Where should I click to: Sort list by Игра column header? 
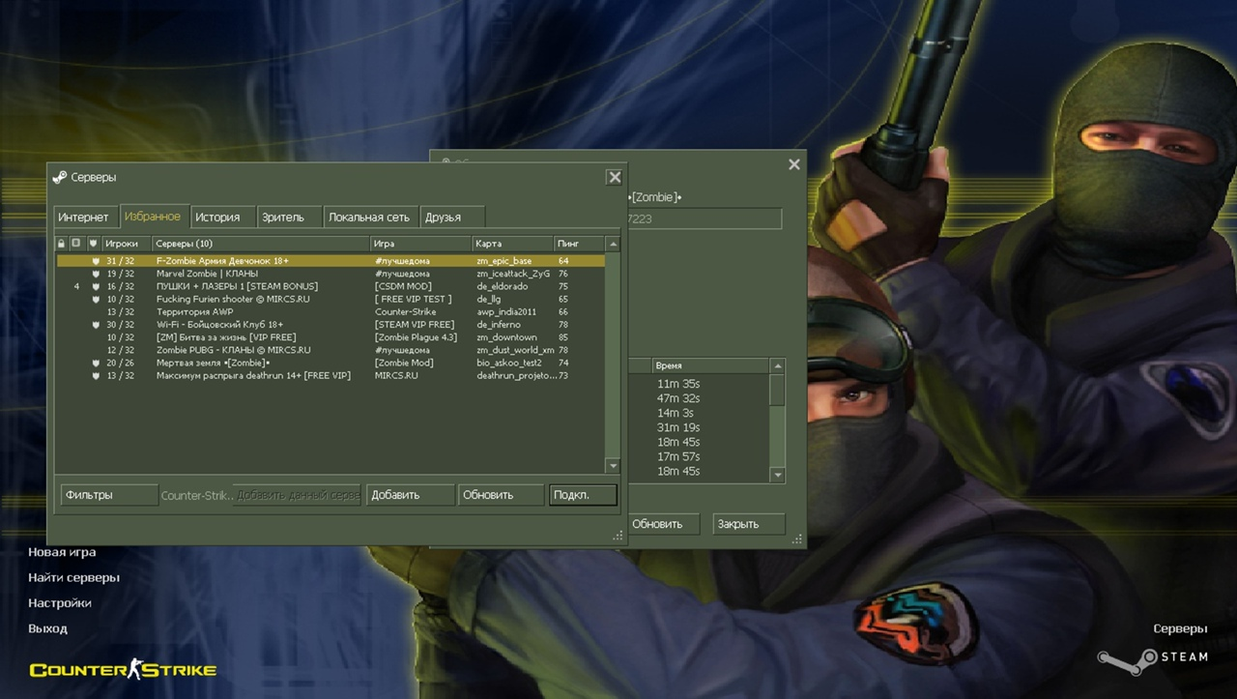click(x=421, y=244)
